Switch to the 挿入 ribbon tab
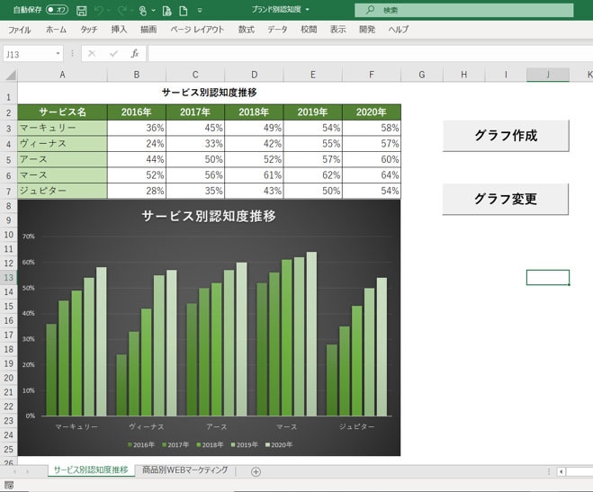593x492 pixels. 119,30
